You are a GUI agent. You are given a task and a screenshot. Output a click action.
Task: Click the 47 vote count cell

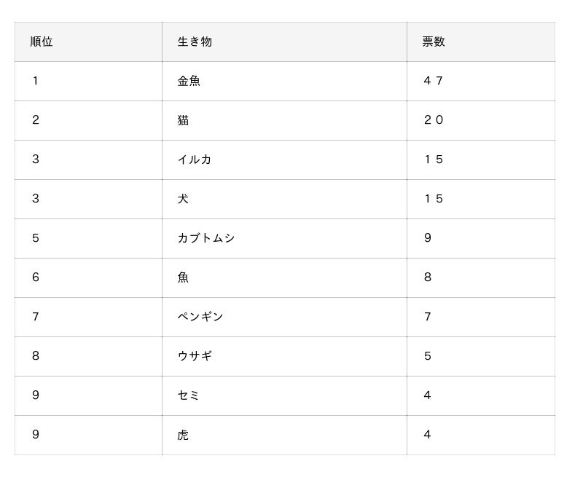pos(434,81)
